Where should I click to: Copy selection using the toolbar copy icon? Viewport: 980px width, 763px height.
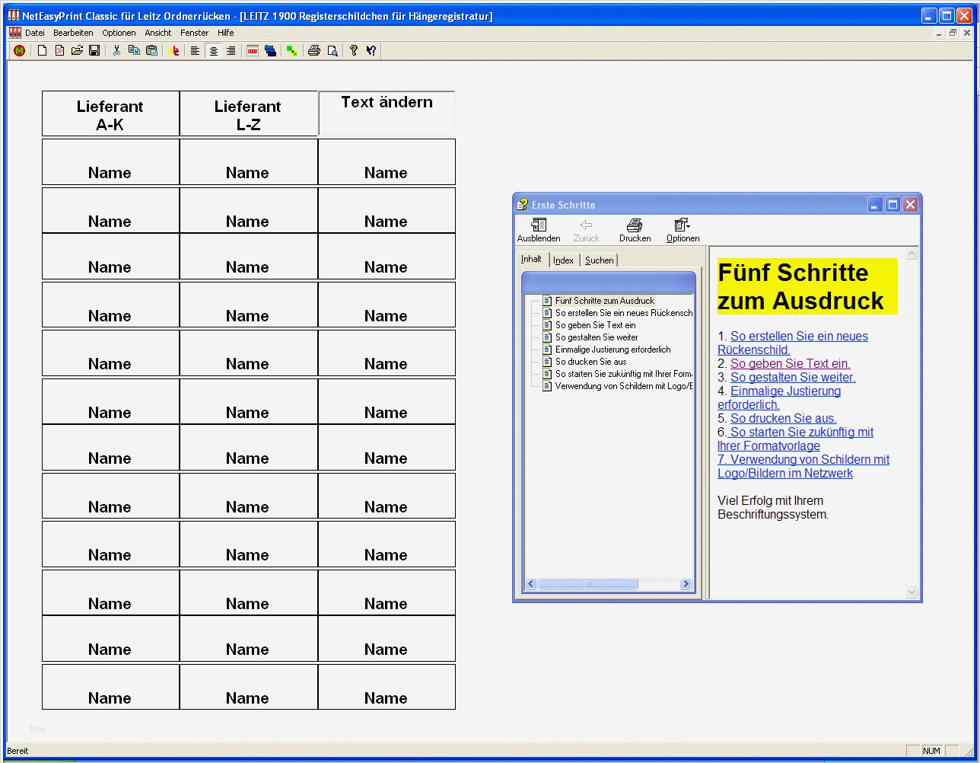134,51
